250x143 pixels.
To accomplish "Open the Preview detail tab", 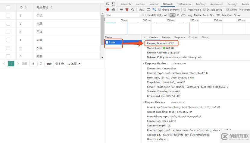I will [166, 37].
